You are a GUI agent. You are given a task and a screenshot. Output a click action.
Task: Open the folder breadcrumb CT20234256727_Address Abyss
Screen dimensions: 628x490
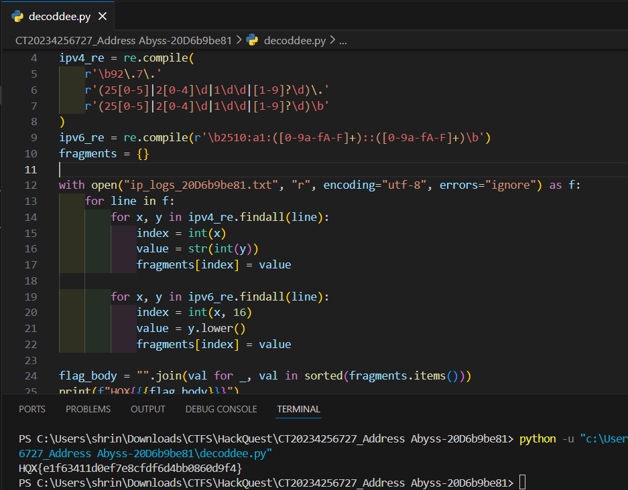point(123,40)
